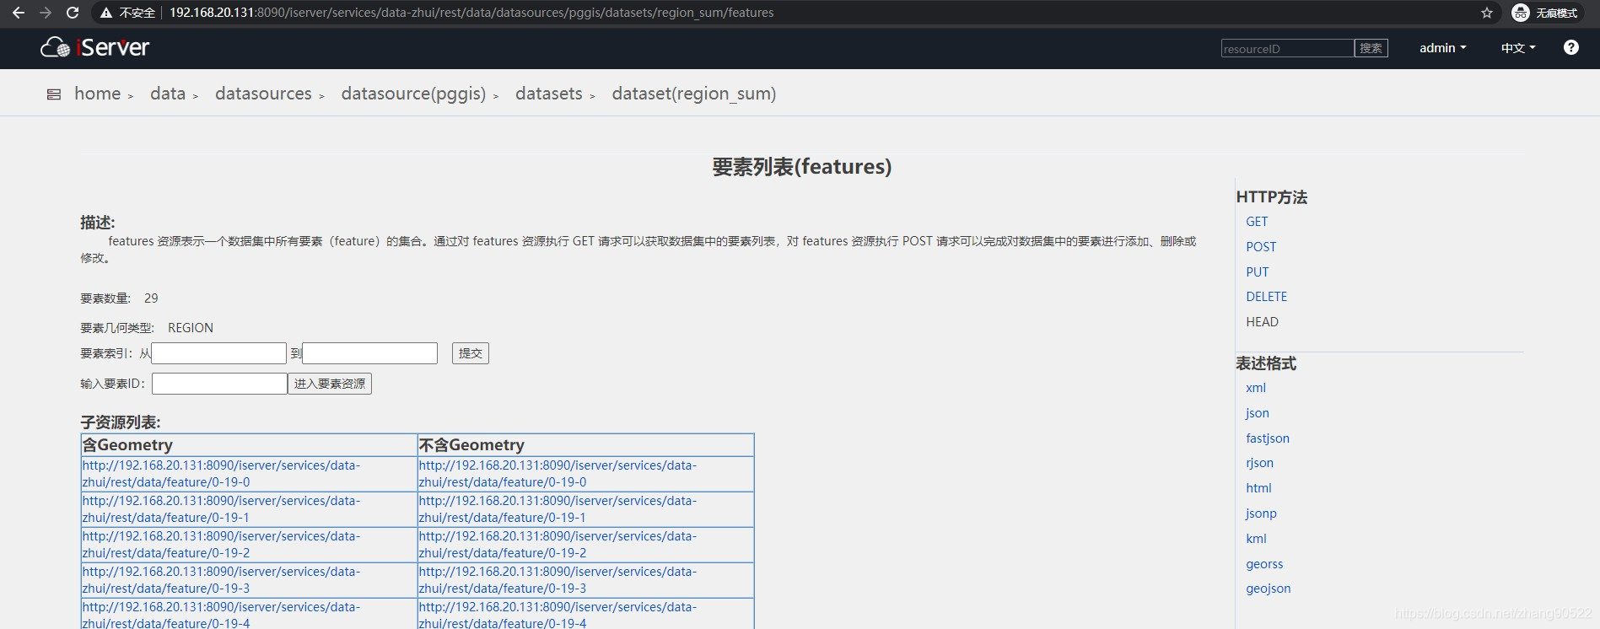Switch to georss representation format
Image resolution: width=1600 pixels, height=629 pixels.
click(x=1264, y=564)
